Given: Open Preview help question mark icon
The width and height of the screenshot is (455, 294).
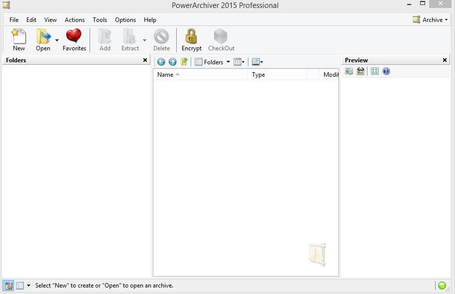Looking at the screenshot, I should tap(386, 71).
